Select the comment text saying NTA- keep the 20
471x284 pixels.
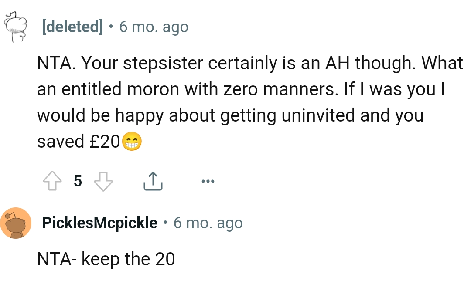106,259
